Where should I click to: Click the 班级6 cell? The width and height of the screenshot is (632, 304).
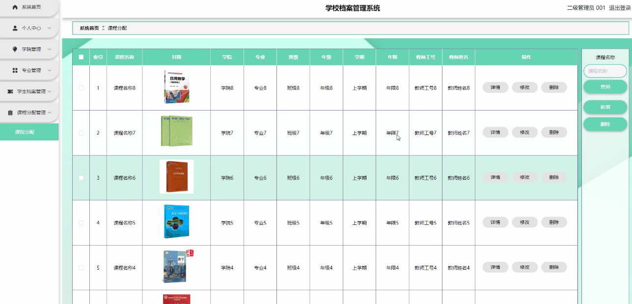[293, 178]
